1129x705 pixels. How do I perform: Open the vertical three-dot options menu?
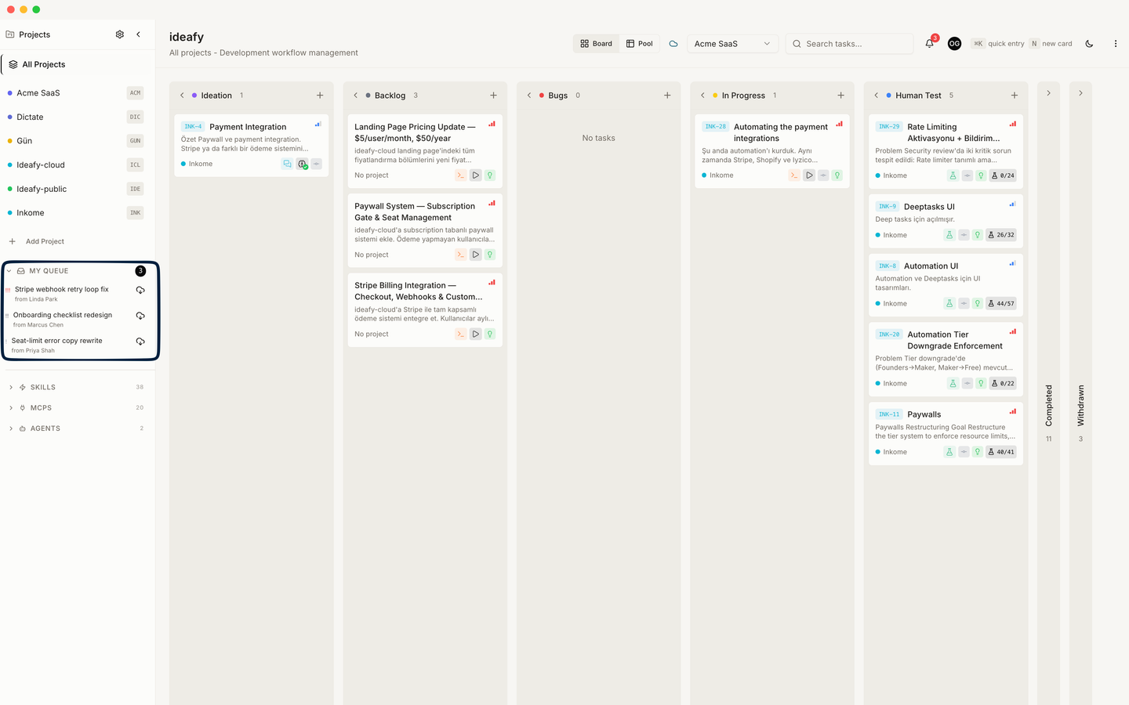tap(1116, 44)
